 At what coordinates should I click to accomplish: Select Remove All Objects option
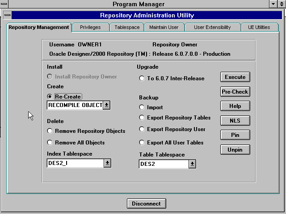50,143
